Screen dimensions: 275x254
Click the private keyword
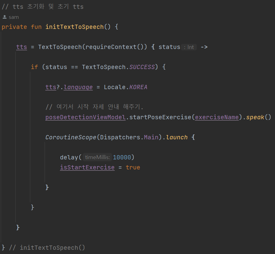tap(14, 27)
